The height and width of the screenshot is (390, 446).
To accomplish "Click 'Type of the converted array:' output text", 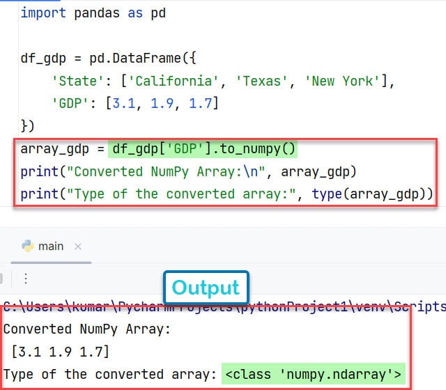I will pyautogui.click(x=110, y=375).
